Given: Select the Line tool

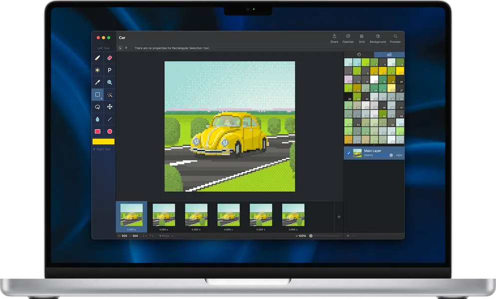Looking at the screenshot, I should coord(110,120).
